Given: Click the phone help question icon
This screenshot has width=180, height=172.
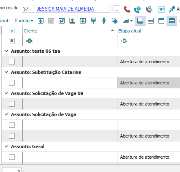Looking at the screenshot, I should click(x=137, y=9).
